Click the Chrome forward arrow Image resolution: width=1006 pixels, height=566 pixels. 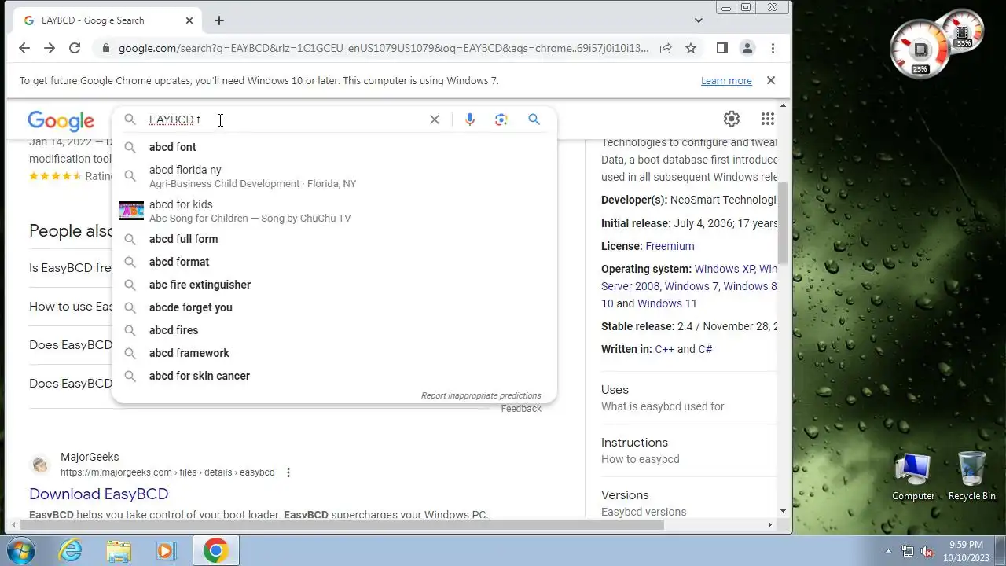50,48
